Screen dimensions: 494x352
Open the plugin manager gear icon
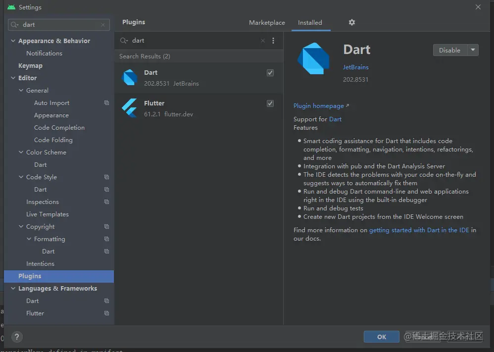pyautogui.click(x=351, y=22)
